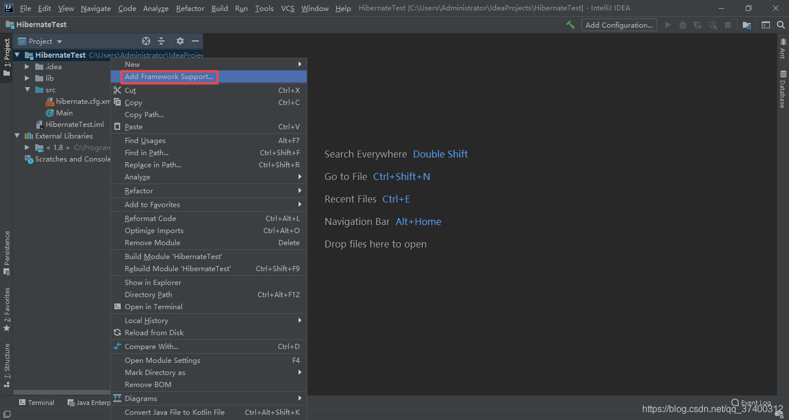Viewport: 789px width, 420px height.
Task: Open the Project panel gear settings
Action: [x=180, y=41]
